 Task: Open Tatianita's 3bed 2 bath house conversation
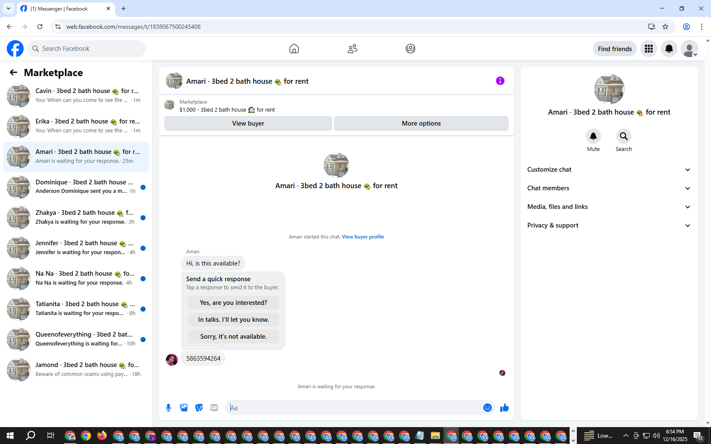pos(76,309)
